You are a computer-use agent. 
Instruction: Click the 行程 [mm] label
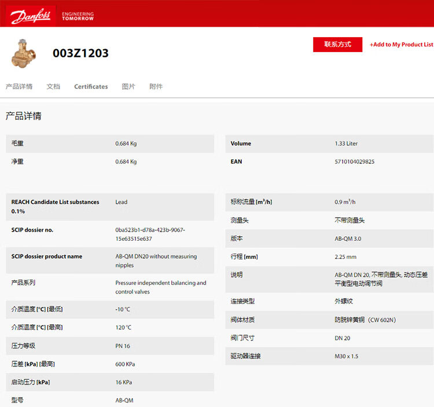(x=244, y=256)
